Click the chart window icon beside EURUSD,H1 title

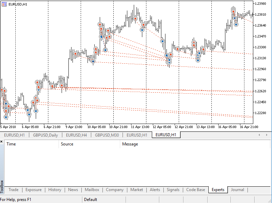[x=4, y=3]
